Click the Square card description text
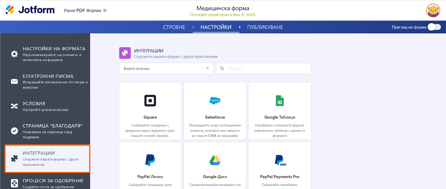 pos(150,131)
